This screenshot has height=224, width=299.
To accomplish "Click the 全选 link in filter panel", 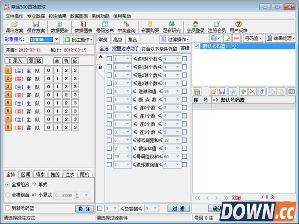I will [x=104, y=49].
